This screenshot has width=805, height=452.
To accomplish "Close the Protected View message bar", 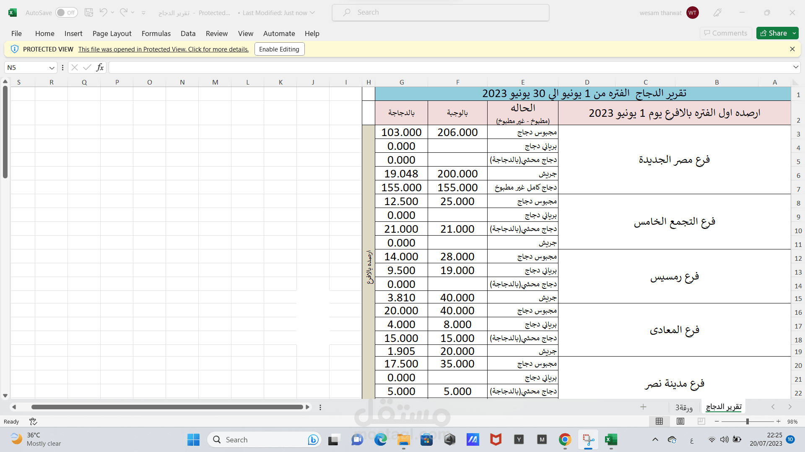I will point(792,49).
